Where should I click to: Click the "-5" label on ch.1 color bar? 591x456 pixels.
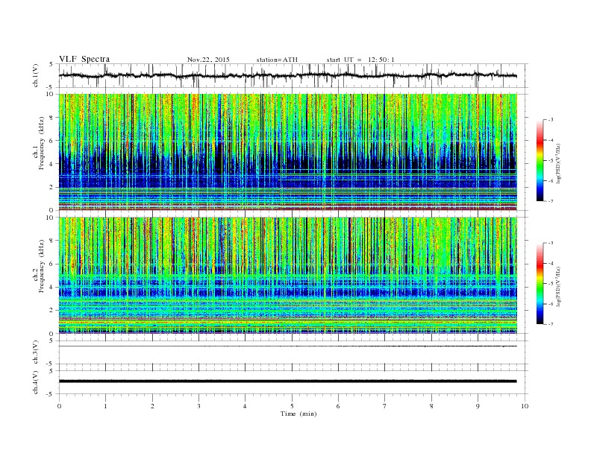(x=551, y=161)
